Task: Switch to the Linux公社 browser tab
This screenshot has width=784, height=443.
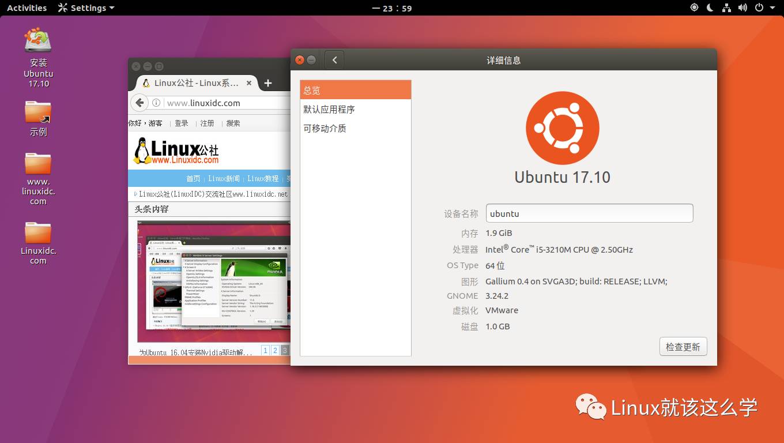Action: pos(197,83)
